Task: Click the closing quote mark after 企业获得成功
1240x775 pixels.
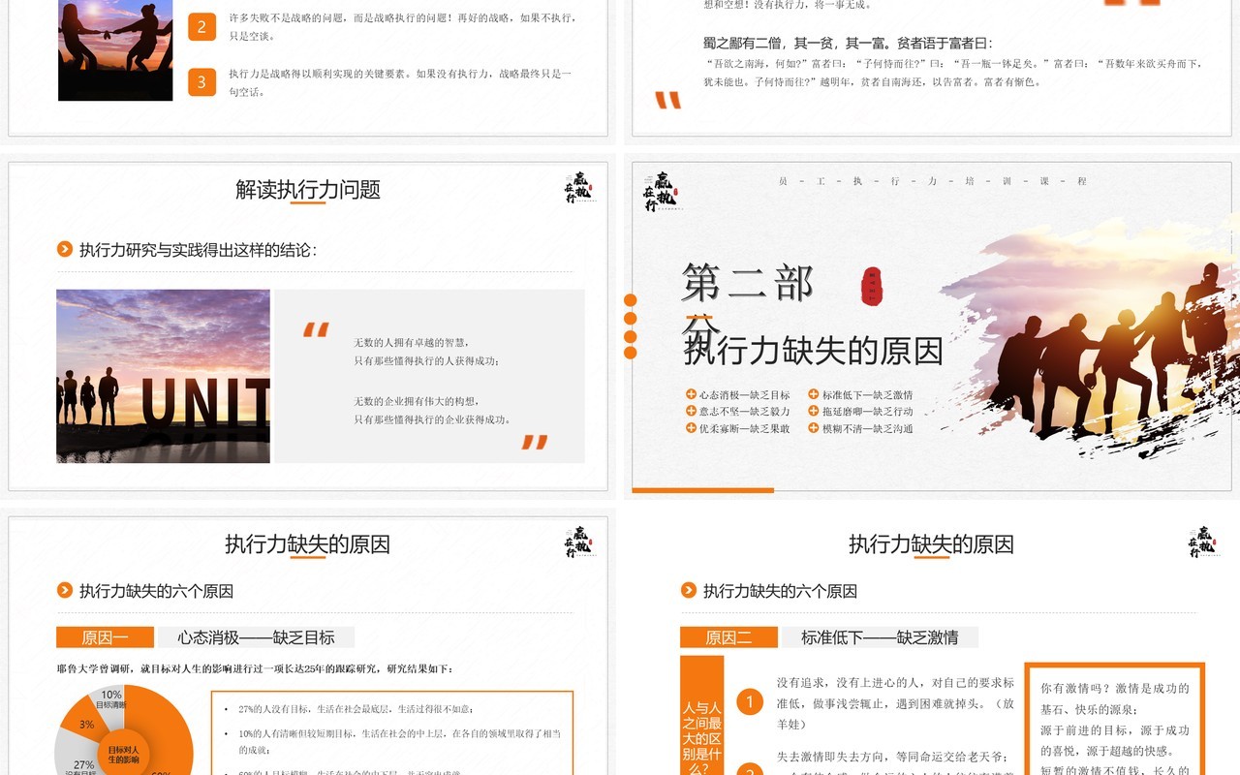Action: coord(535,443)
